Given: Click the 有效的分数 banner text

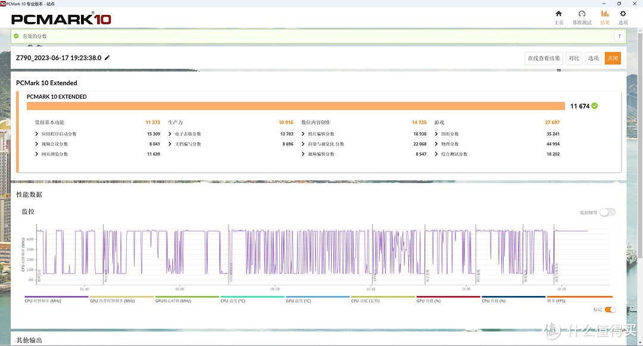Looking at the screenshot, I should pyautogui.click(x=35, y=36).
